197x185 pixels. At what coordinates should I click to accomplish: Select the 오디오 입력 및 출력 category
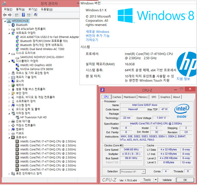click(x=28, y=109)
